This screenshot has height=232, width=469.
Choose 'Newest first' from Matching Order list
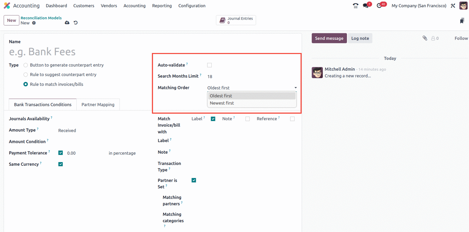222,103
